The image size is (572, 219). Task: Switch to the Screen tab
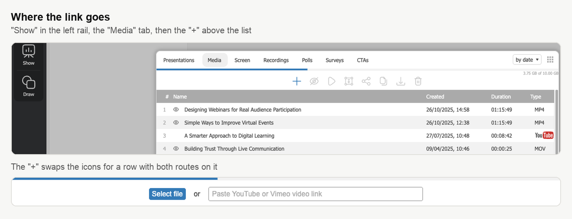242,60
